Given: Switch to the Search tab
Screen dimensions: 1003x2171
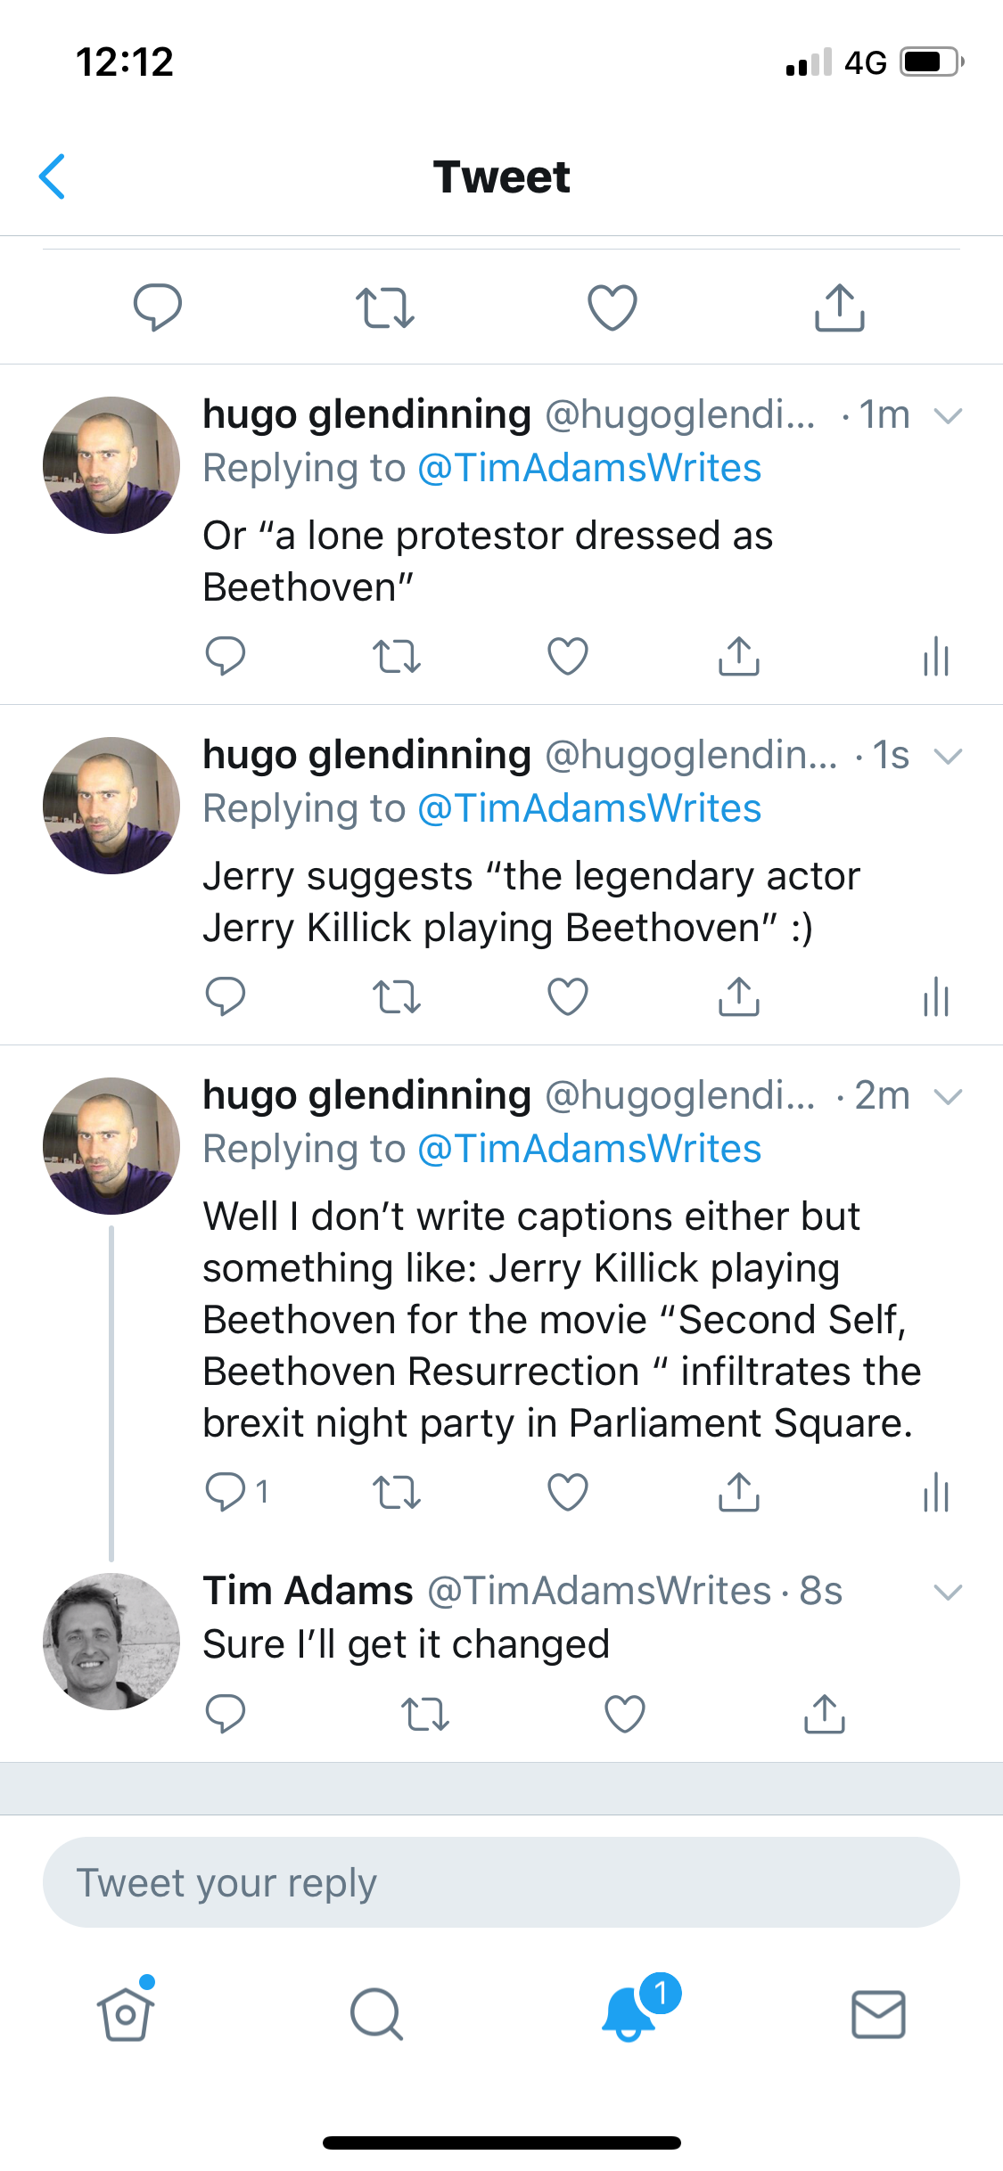Looking at the screenshot, I should point(376,2014).
